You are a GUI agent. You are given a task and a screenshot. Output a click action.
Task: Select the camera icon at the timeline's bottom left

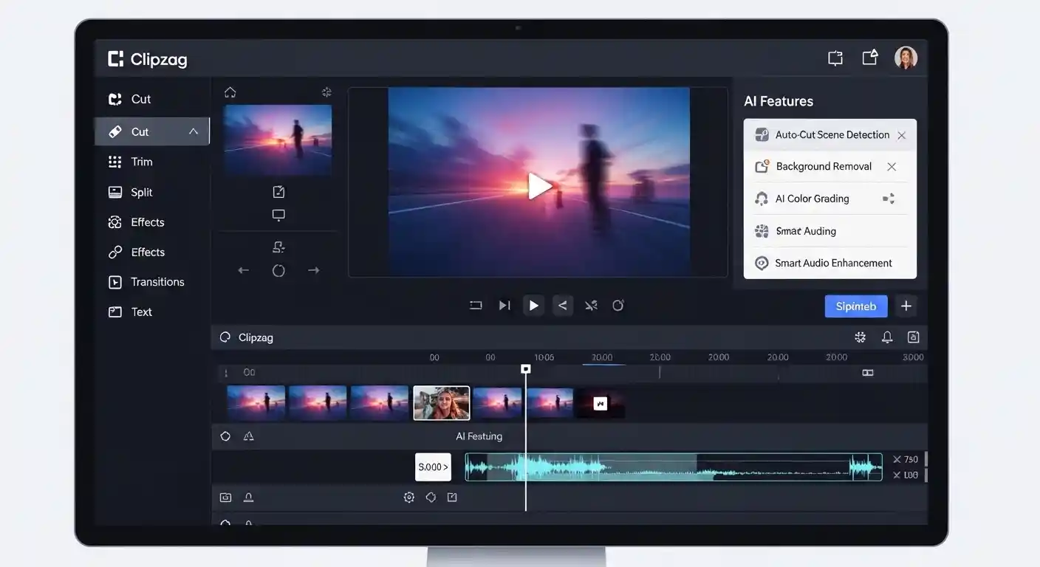point(225,497)
